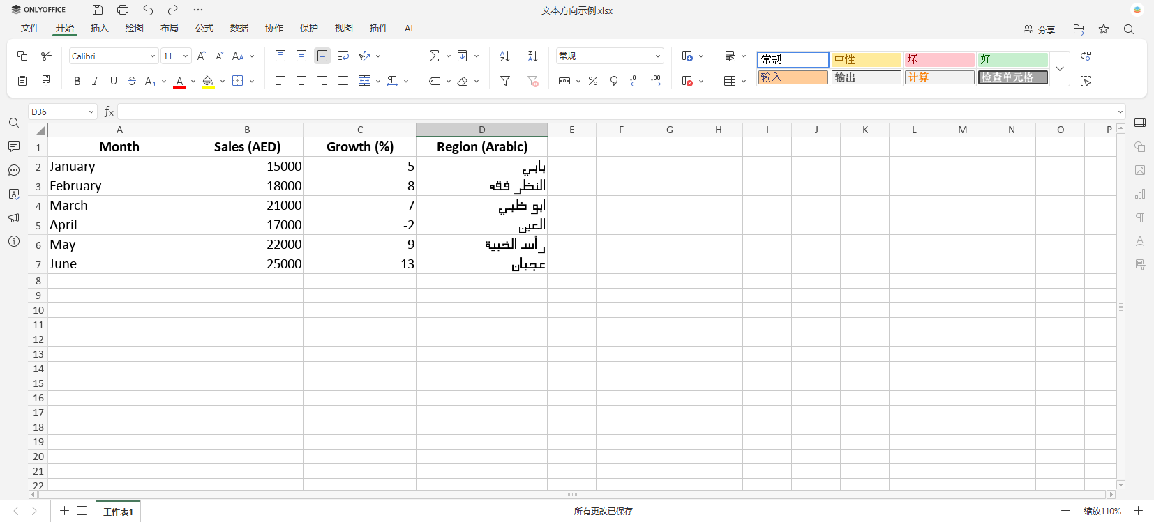The height and width of the screenshot is (522, 1154).
Task: Click inside the formula bar input
Action: (614, 112)
